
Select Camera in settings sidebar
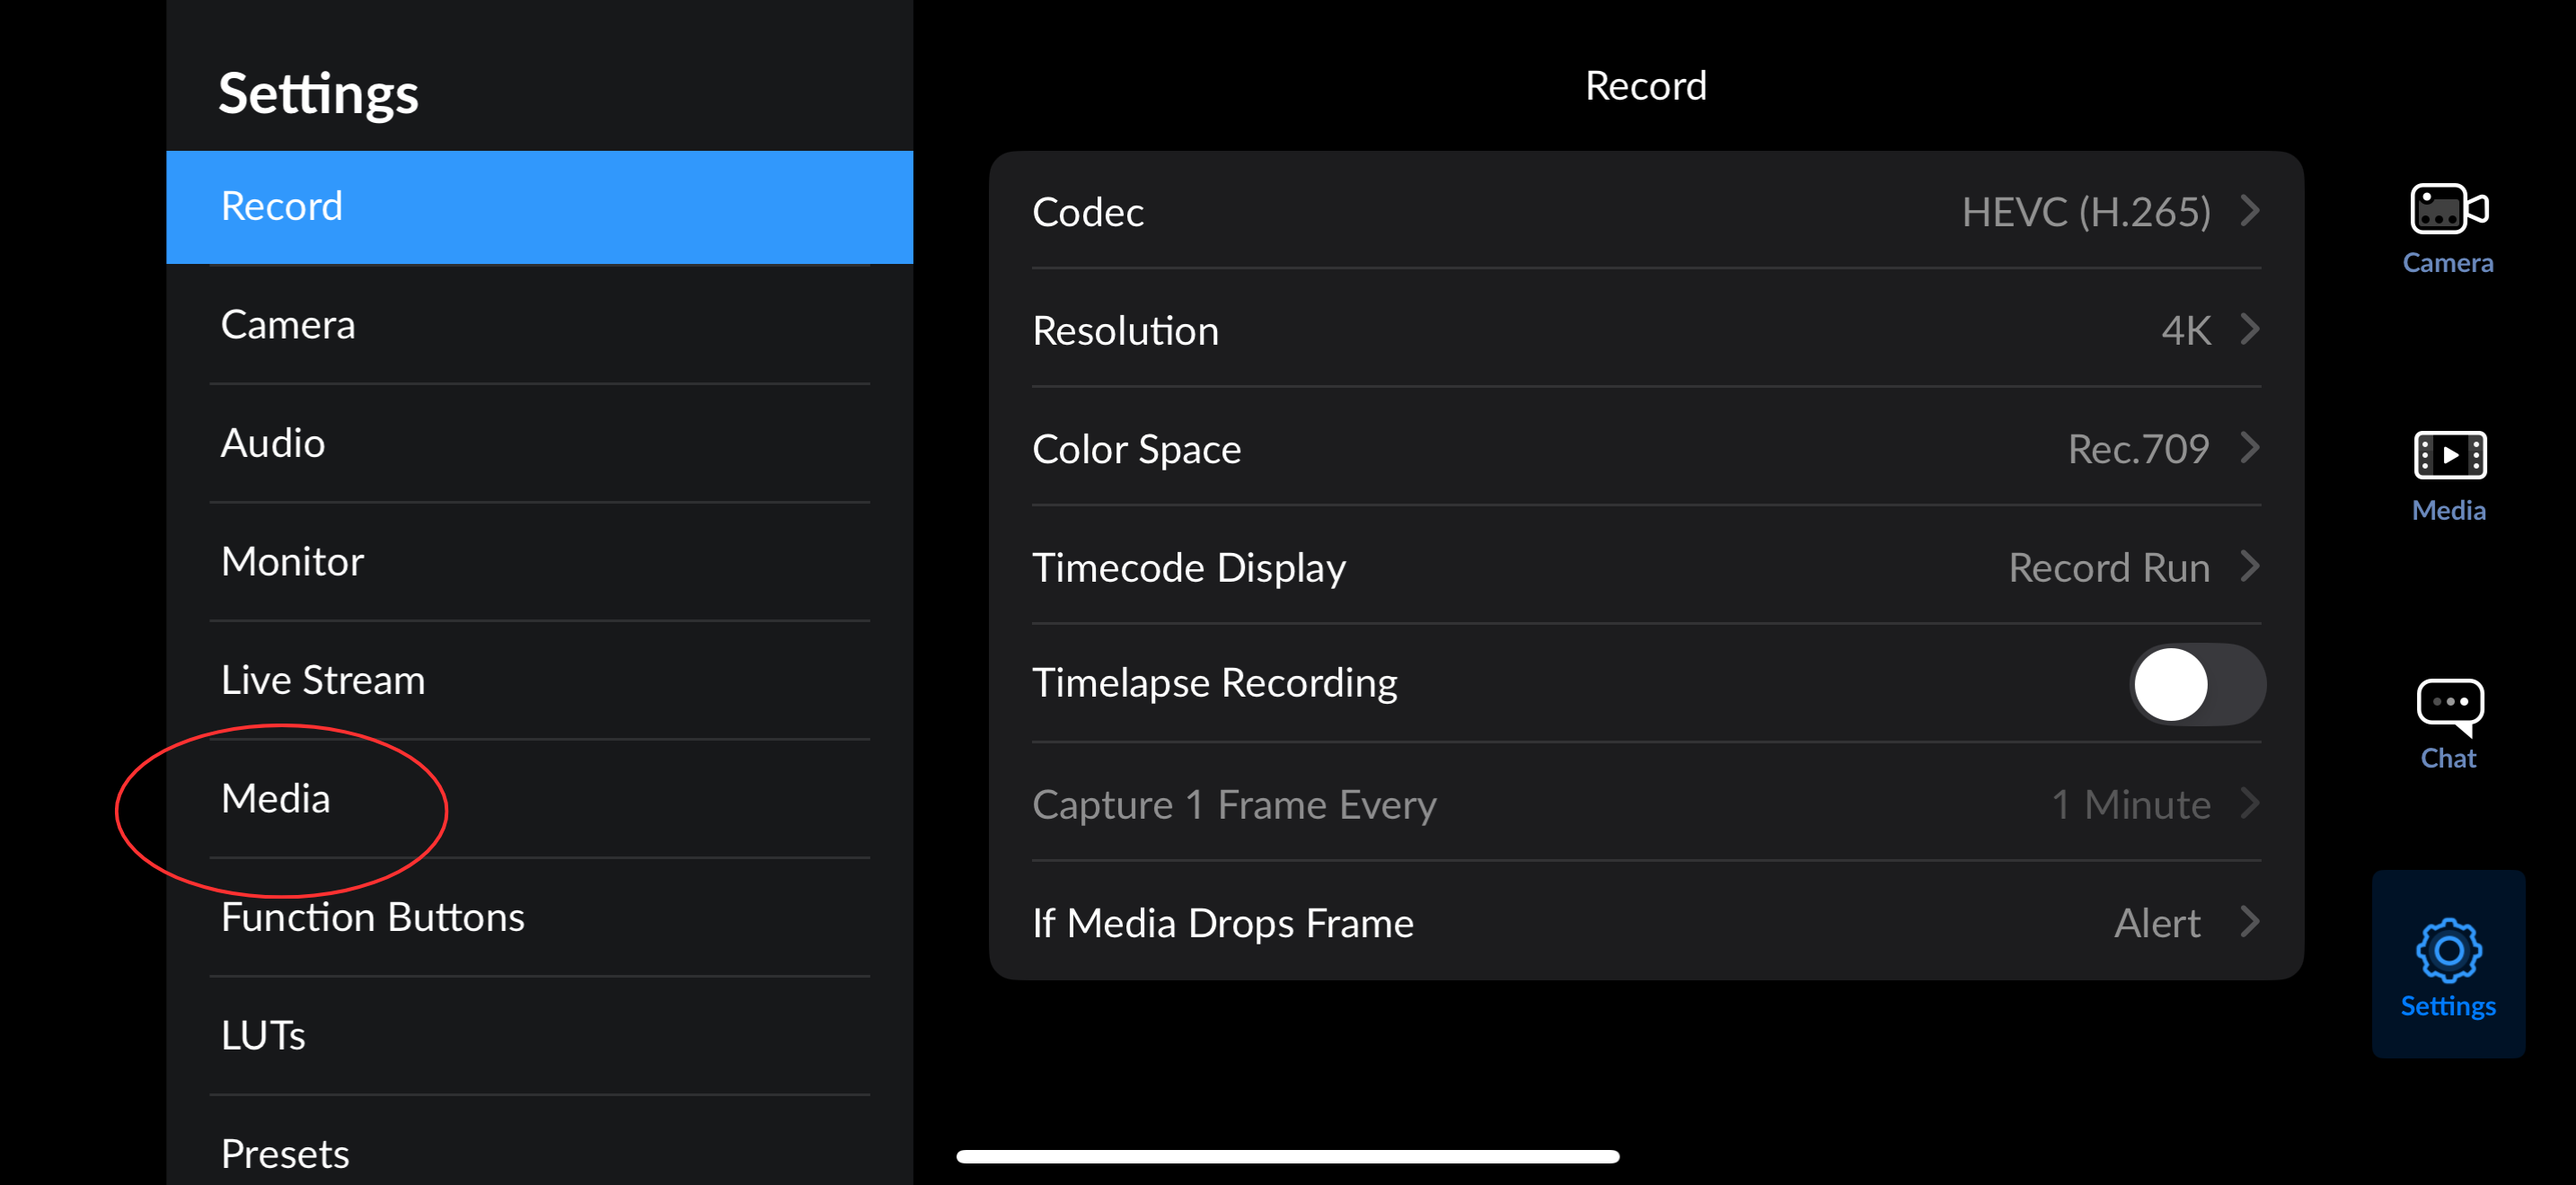click(539, 325)
